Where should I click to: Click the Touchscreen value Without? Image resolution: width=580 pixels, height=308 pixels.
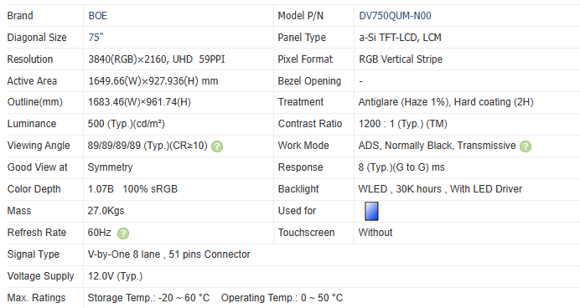click(375, 233)
